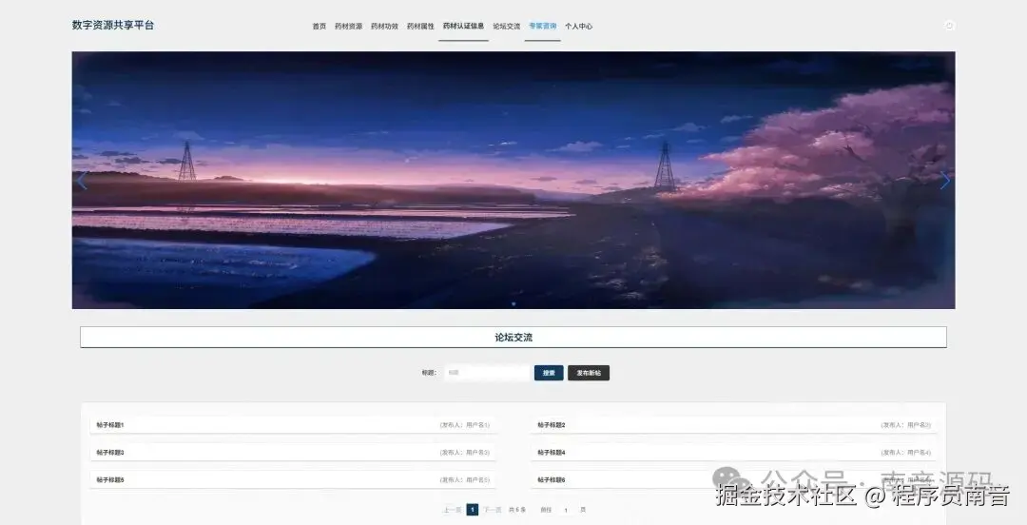
Task: Select the carousel indicator dot
Action: (513, 303)
